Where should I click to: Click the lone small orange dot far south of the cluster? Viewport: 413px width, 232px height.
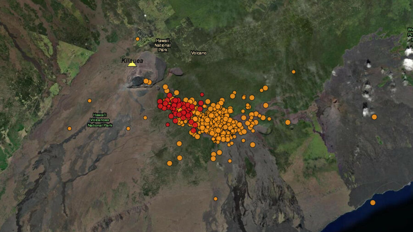(x=215, y=199)
